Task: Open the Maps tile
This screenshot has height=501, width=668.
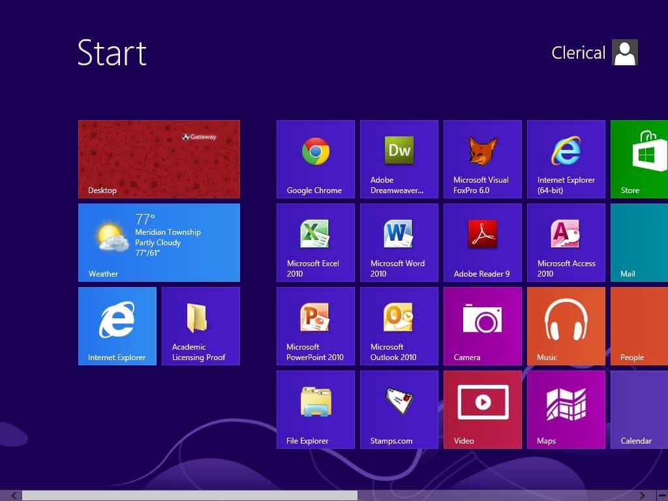Action: tap(566, 409)
